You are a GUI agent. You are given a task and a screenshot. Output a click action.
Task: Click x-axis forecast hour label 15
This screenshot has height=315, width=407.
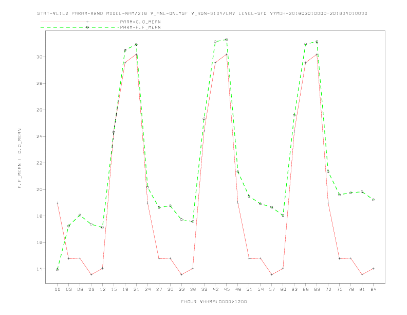(x=114, y=289)
